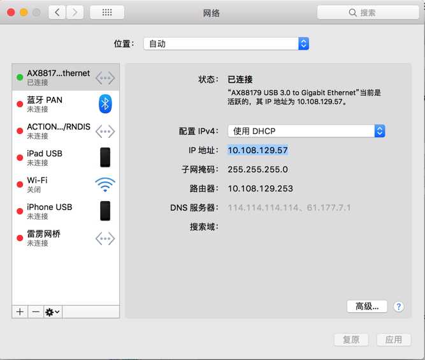This screenshot has height=360, width=425.
Task: Click the bridge icon beside 雷雳网桥
Action: coord(105,239)
